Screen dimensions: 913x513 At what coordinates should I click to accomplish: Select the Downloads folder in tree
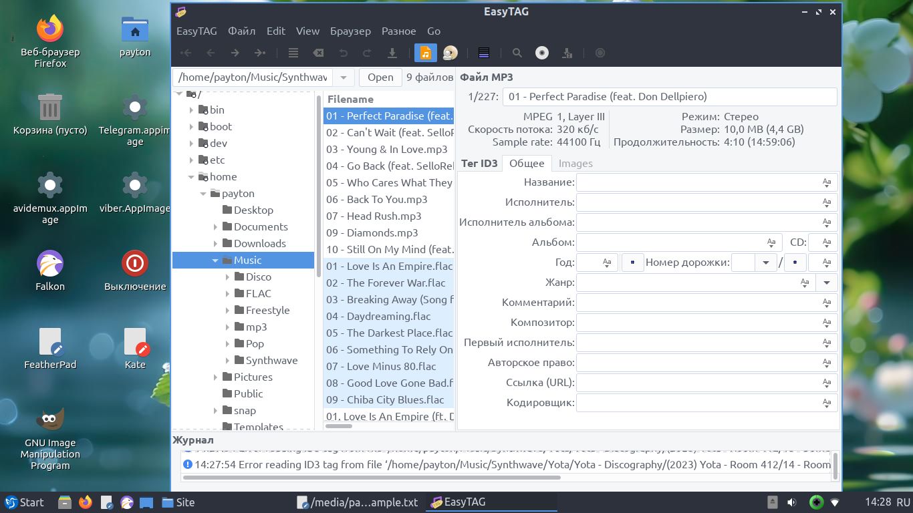pyautogui.click(x=259, y=243)
